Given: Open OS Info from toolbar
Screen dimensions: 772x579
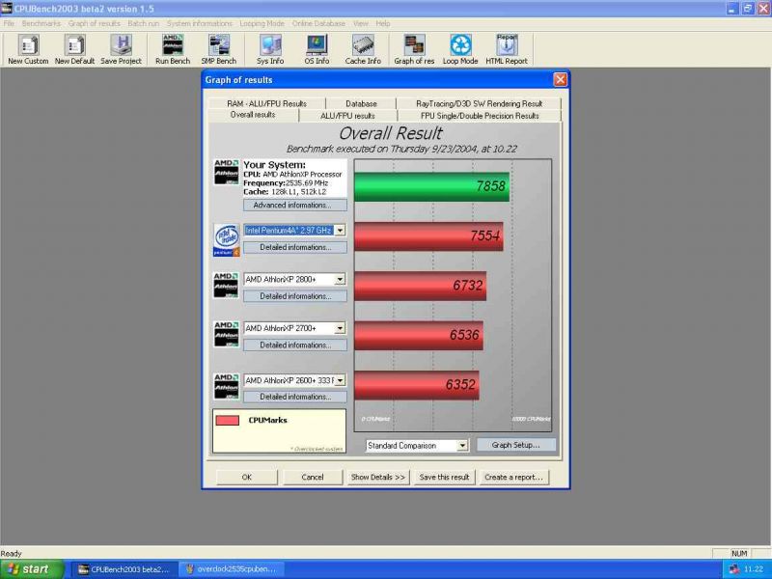Looking at the screenshot, I should click(317, 49).
